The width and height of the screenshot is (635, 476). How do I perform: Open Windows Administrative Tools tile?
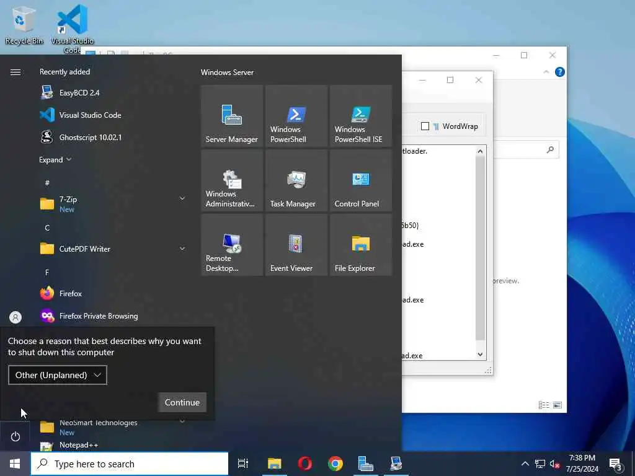point(232,180)
